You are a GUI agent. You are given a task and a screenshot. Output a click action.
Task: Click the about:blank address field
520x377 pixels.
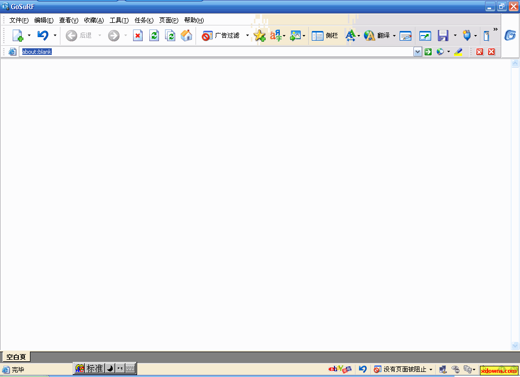215,52
